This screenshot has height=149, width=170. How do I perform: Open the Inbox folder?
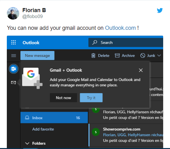54,118
